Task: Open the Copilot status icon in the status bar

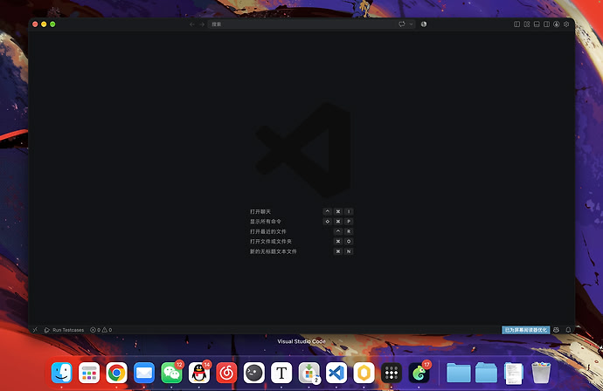Action: coord(556,330)
